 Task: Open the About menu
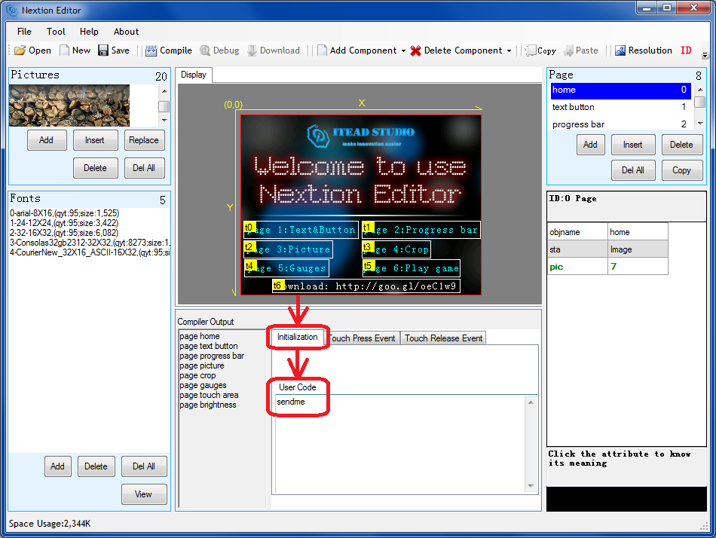pyautogui.click(x=126, y=32)
